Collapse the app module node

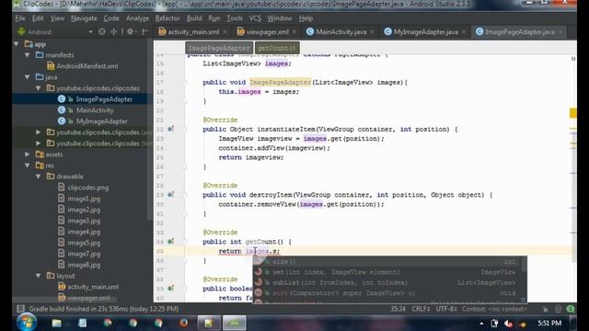[x=17, y=44]
